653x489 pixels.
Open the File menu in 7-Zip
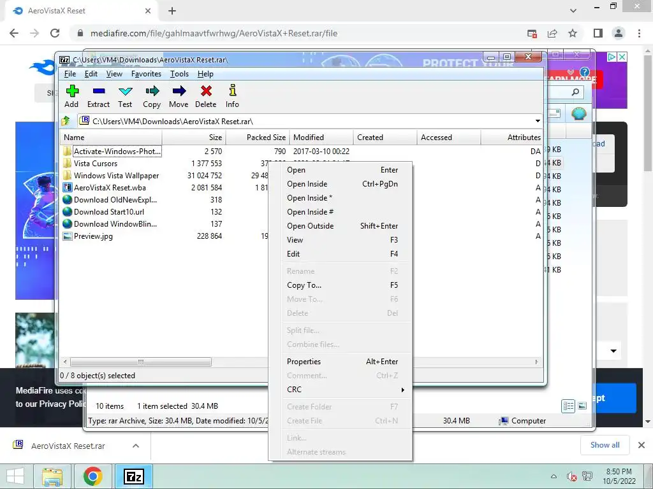coord(70,74)
